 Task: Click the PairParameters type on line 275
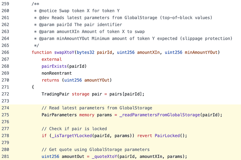click(x=59, y=115)
